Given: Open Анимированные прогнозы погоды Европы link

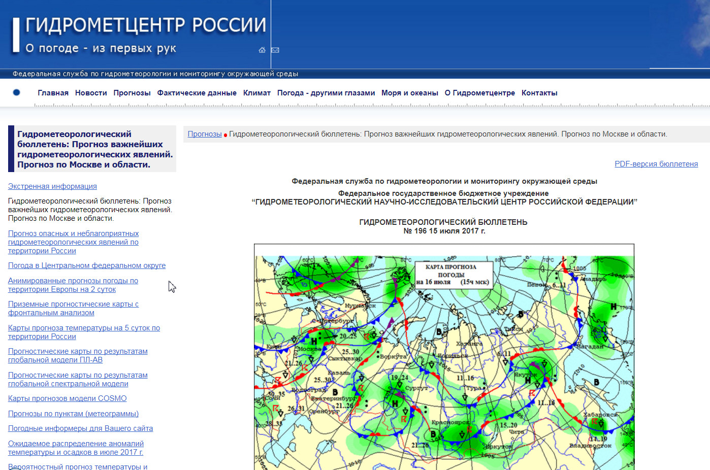Looking at the screenshot, I should click(x=73, y=285).
